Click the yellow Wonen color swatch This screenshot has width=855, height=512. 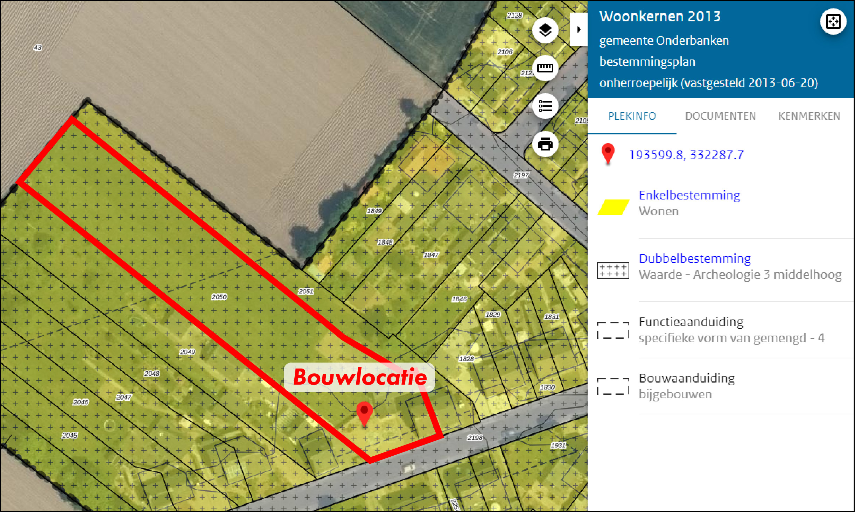(x=613, y=207)
